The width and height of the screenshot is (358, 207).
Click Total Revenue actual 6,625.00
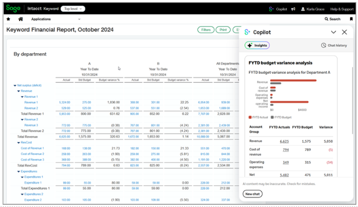coord(65,137)
